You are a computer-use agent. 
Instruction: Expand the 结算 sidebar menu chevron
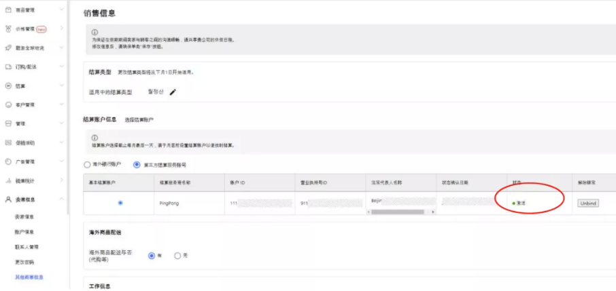click(x=62, y=86)
